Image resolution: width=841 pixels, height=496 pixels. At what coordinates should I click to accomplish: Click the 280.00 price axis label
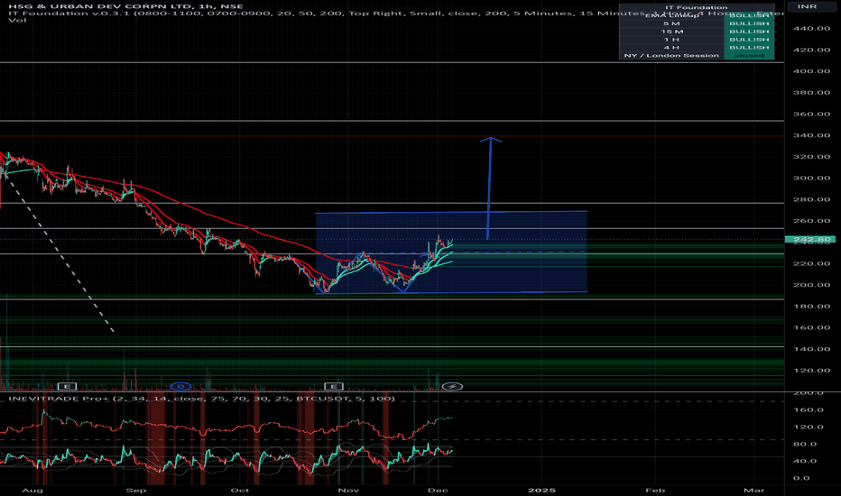point(811,199)
